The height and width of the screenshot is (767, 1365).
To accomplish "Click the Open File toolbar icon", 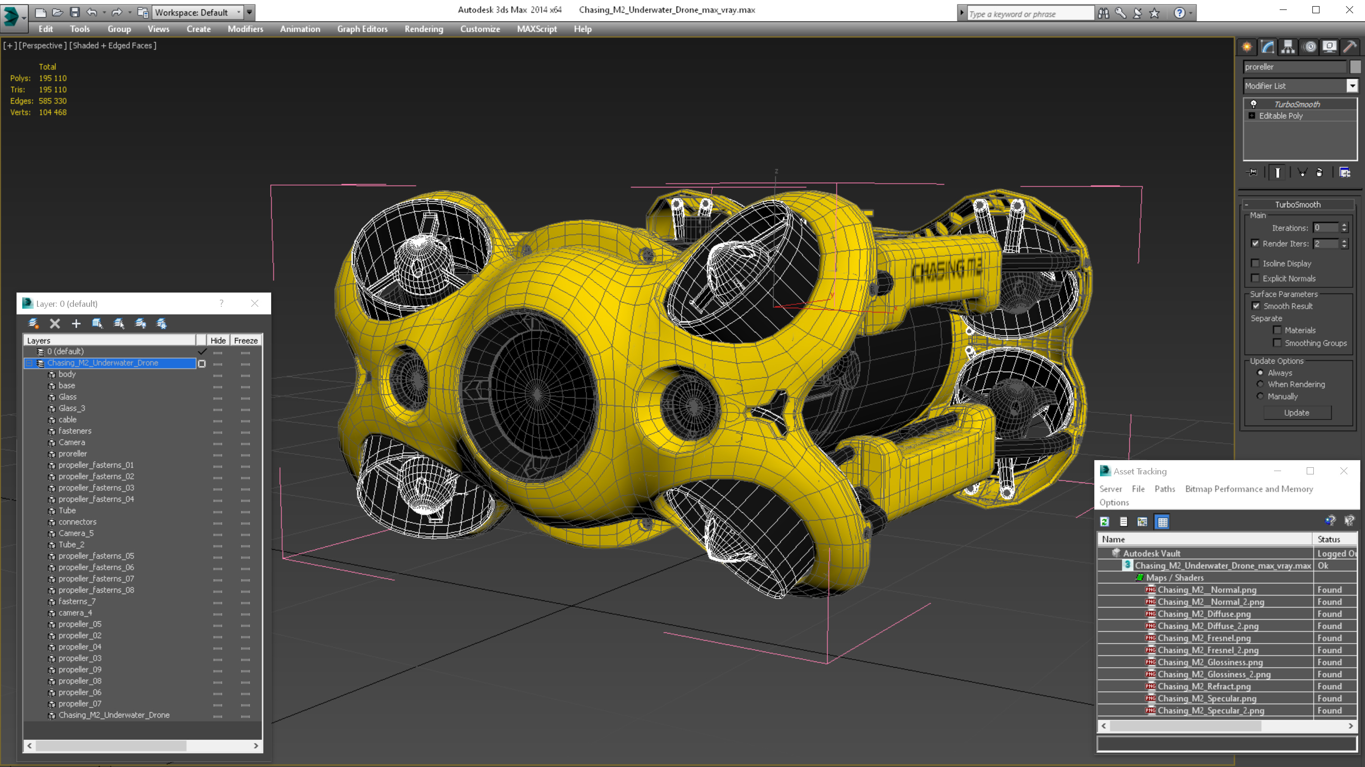I will (57, 12).
